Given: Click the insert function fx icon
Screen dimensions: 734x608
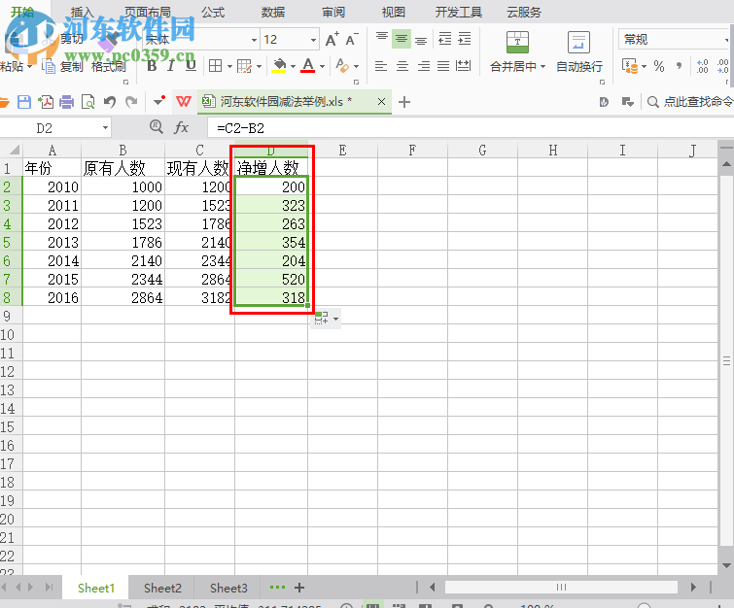Looking at the screenshot, I should [x=182, y=127].
